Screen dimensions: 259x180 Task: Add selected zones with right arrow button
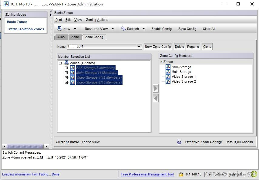(156, 89)
